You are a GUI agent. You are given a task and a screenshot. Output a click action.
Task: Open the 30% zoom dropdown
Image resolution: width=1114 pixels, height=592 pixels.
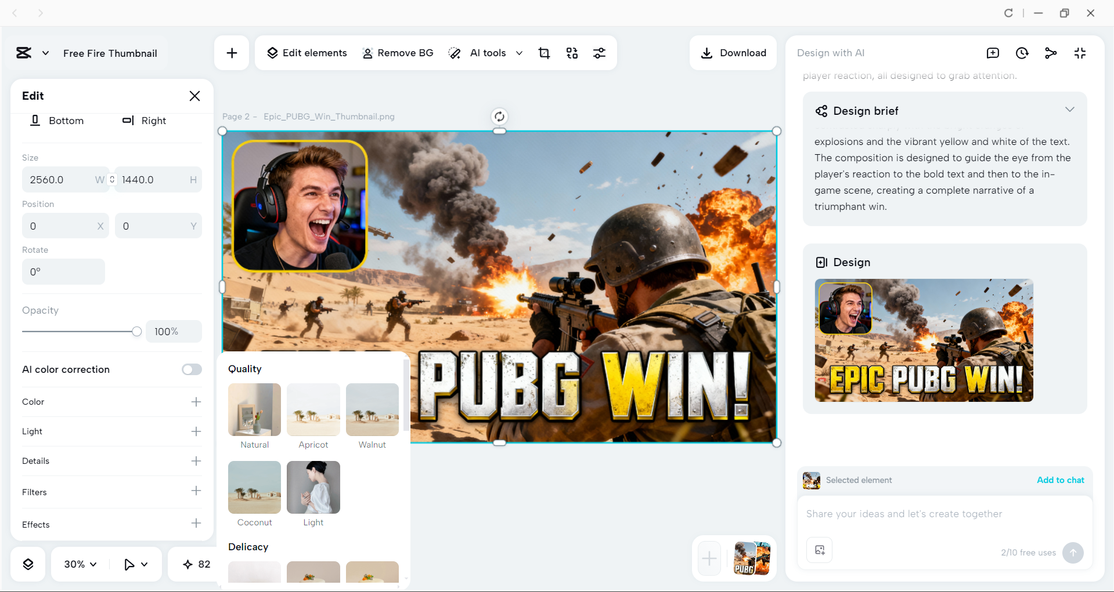click(x=80, y=564)
